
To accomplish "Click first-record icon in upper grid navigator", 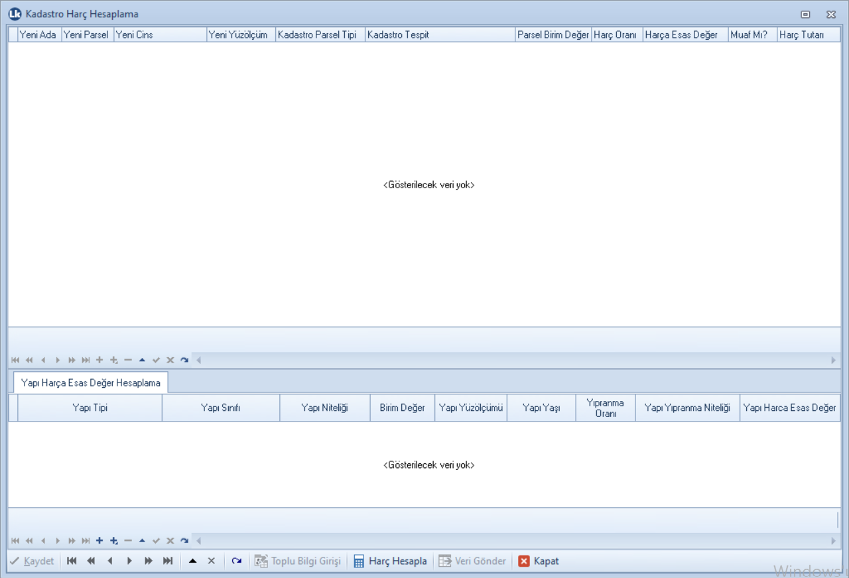I will pos(15,360).
